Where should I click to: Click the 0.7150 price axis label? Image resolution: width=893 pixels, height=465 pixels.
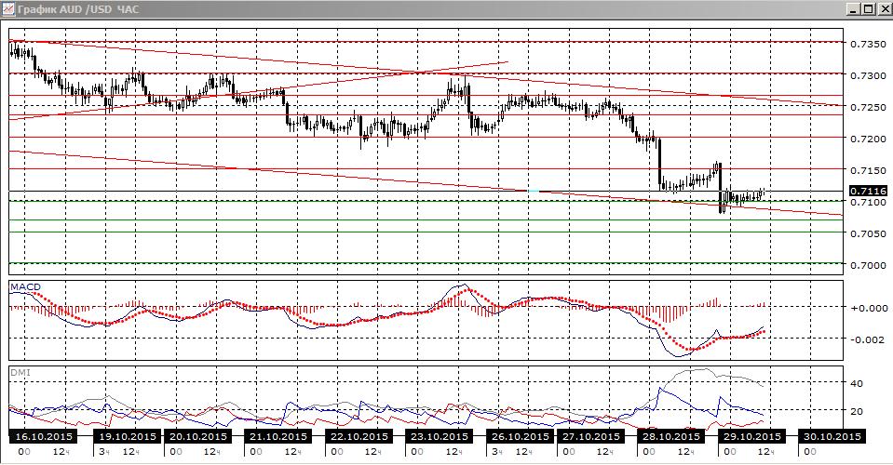click(868, 170)
